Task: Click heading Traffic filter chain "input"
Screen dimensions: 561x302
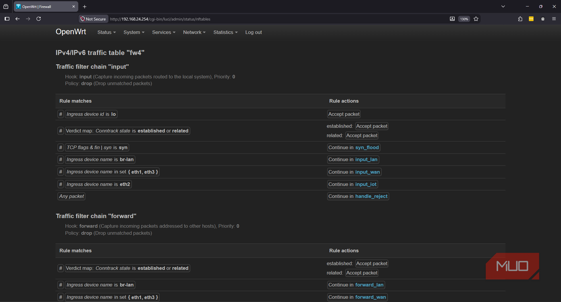Action: click(x=92, y=67)
